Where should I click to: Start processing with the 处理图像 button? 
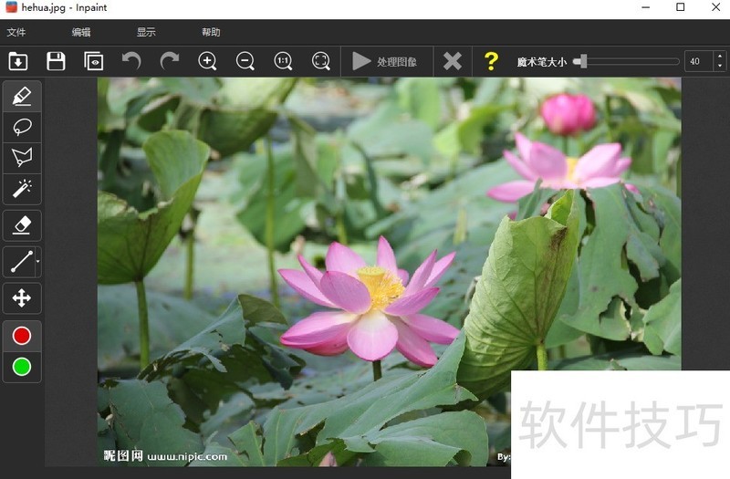tap(385, 61)
